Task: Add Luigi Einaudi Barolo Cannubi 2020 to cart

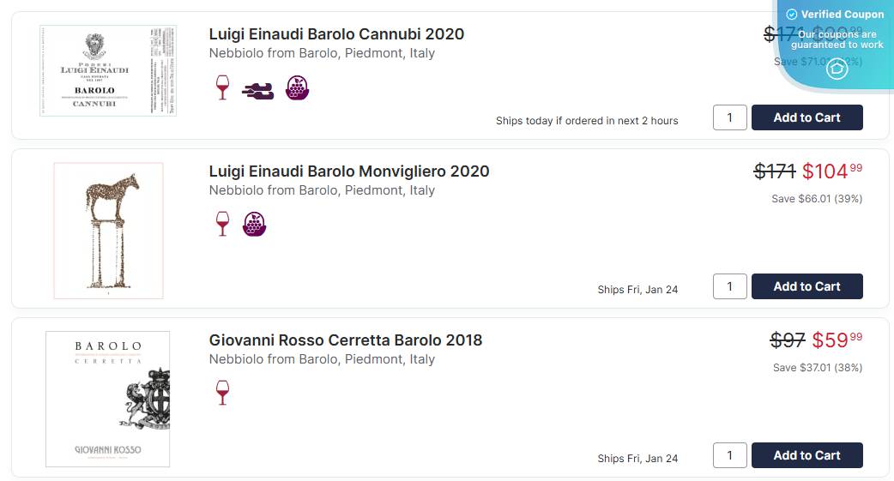Action: (806, 117)
